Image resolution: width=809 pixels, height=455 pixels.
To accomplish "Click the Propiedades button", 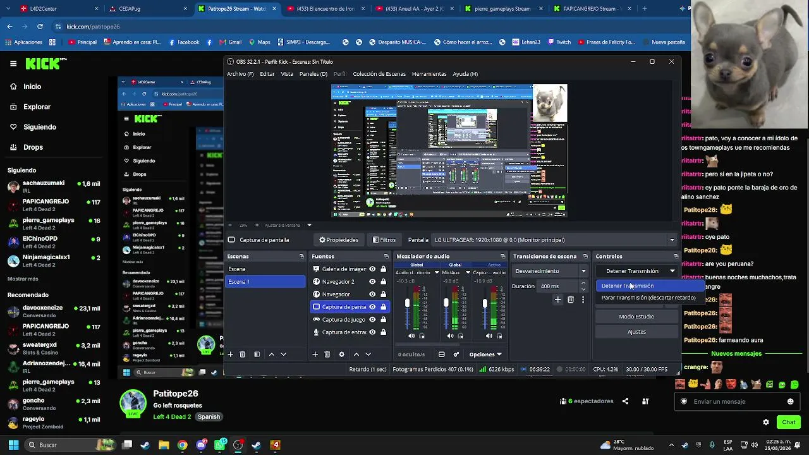I will (339, 240).
